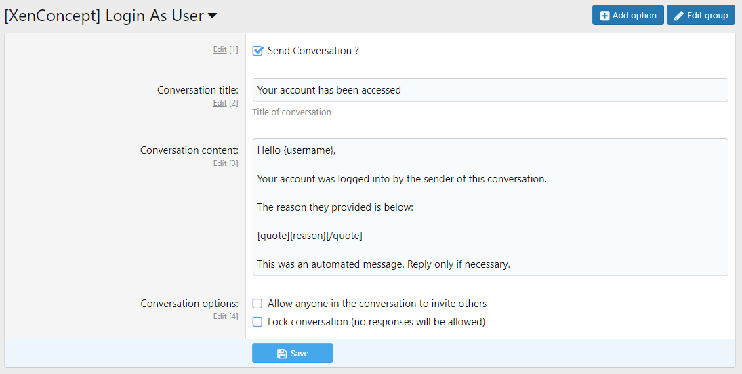Viewport: 742px width, 374px height.
Task: Uncheck the Send Conversation checkbox
Action: point(257,51)
